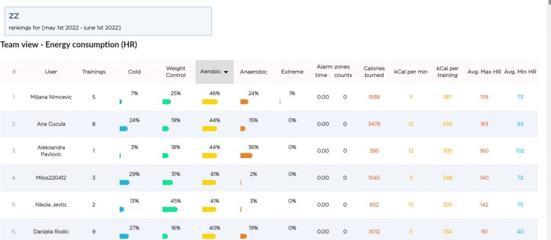Image resolution: width=551 pixels, height=240 pixels.
Task: Select Aleksandra Pavlovic in user list
Action: pos(51,151)
